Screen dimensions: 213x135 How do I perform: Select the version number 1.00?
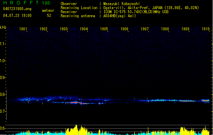click(x=46, y=3)
